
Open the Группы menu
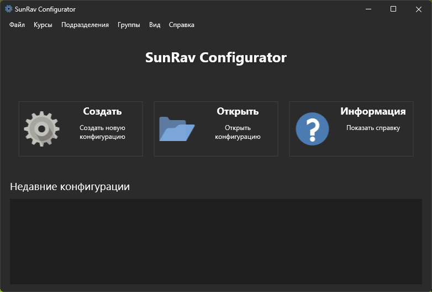[x=129, y=25]
